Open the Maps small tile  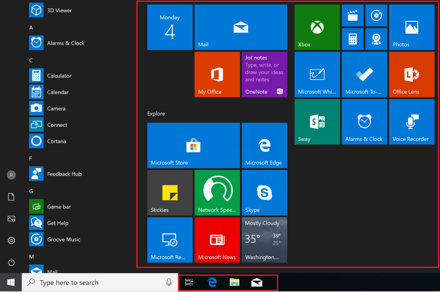point(376,39)
